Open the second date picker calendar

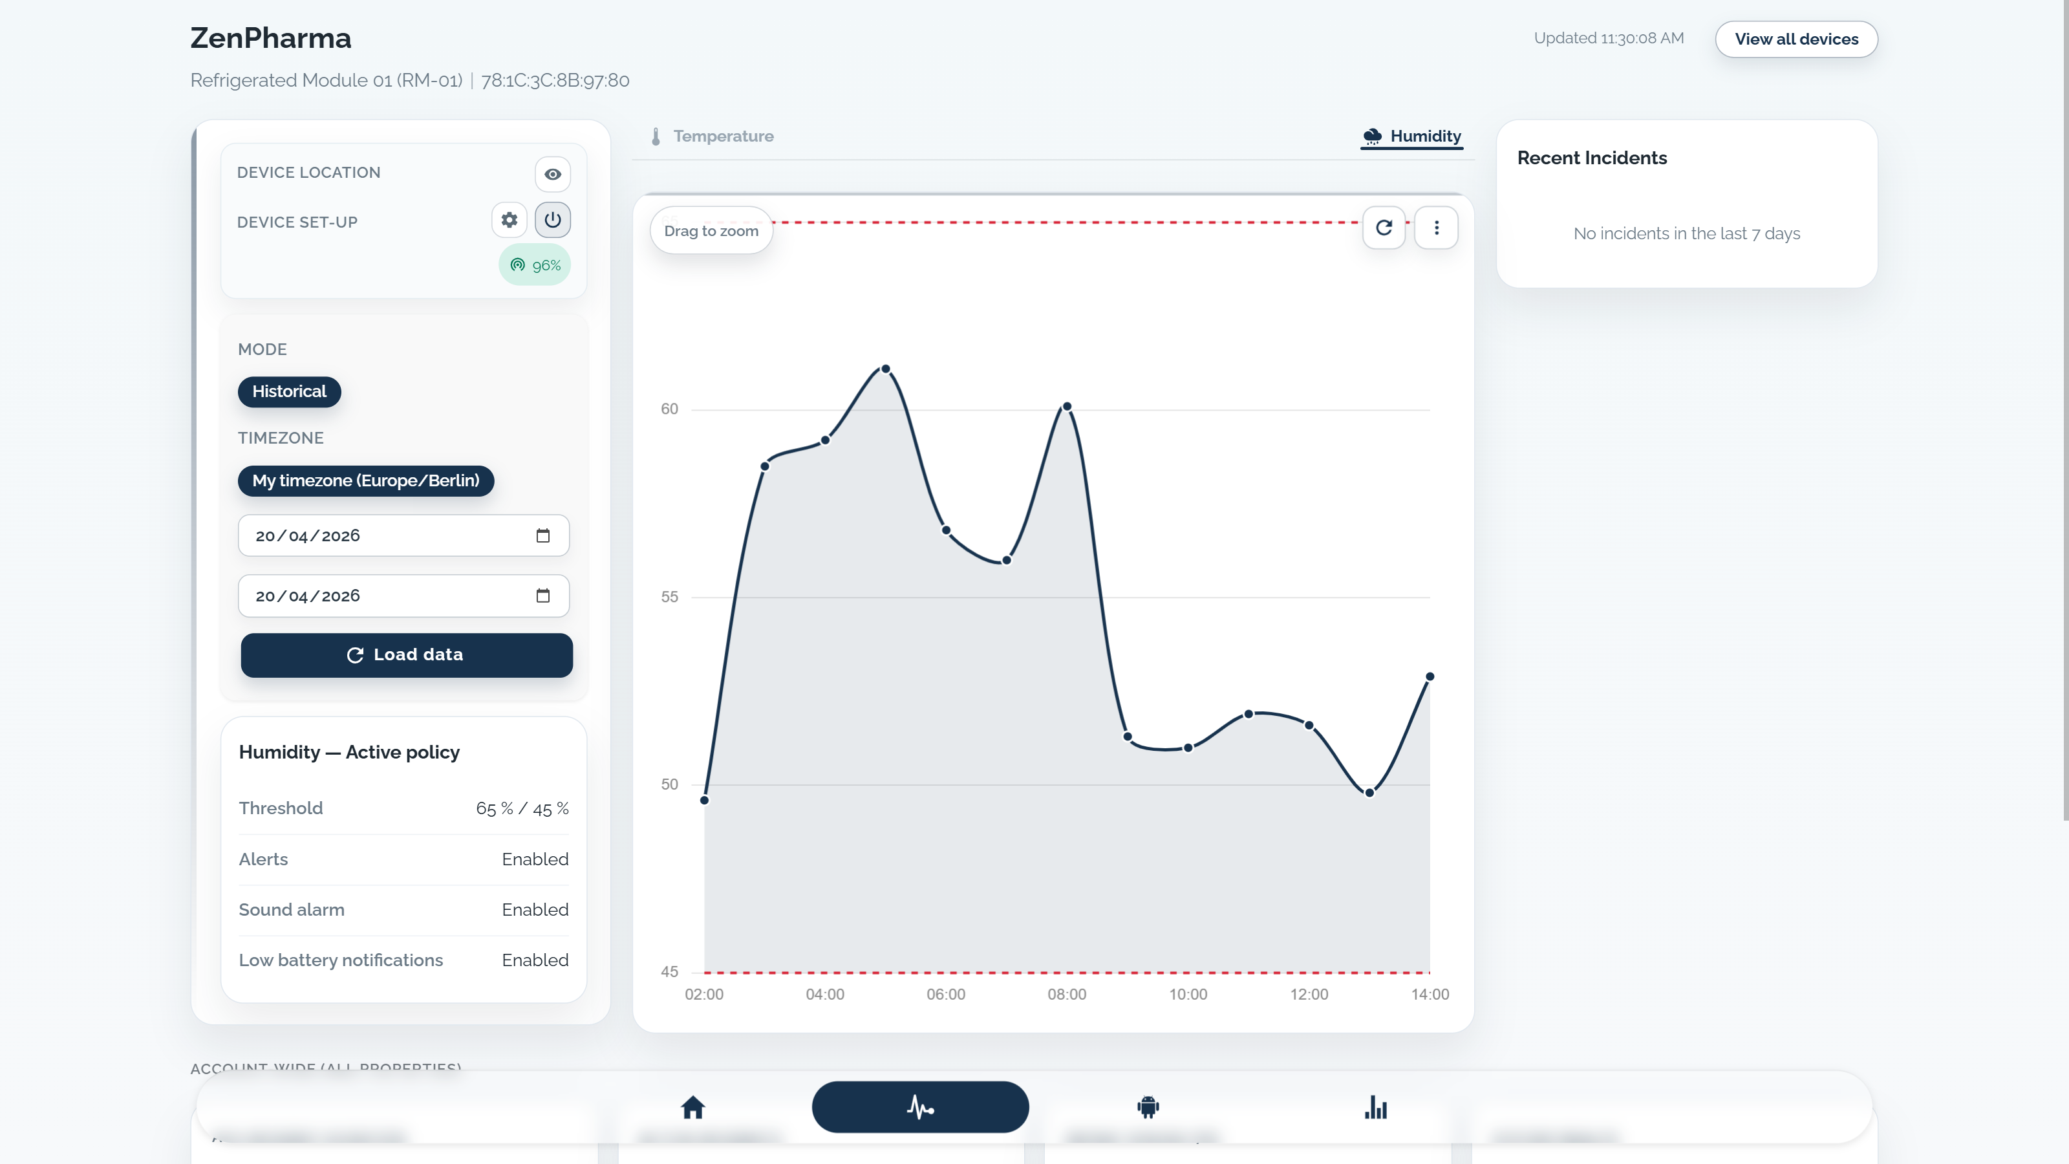(544, 595)
